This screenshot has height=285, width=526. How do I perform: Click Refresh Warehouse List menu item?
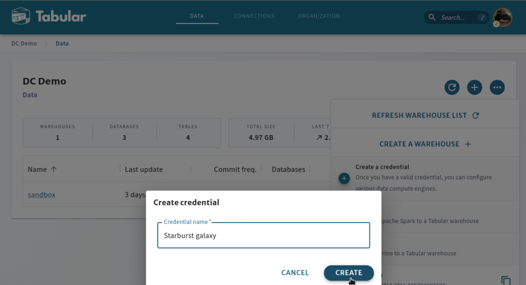coord(425,115)
